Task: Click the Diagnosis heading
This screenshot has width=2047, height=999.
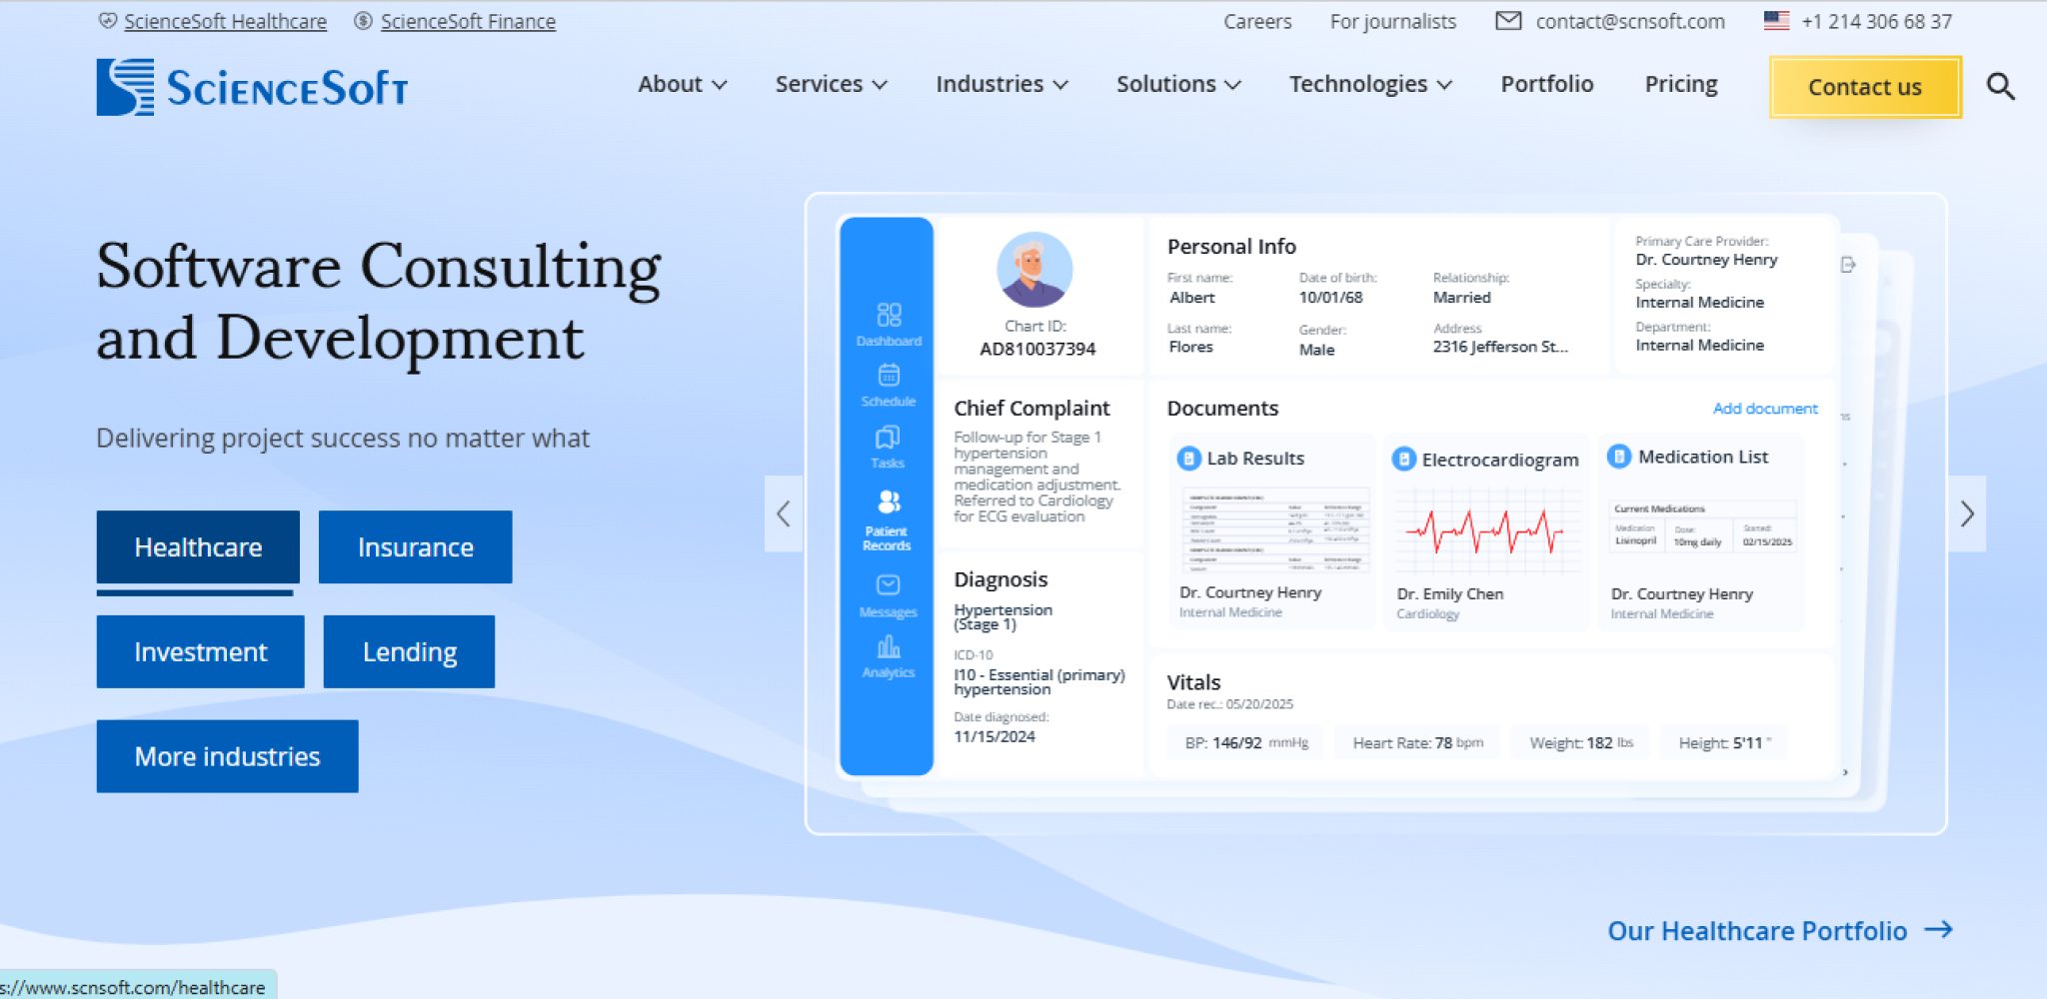Action: pos(1001,579)
